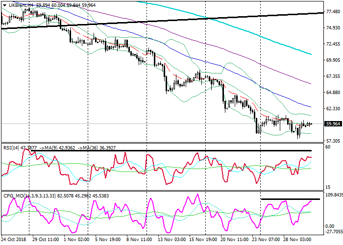The width and height of the screenshot is (343, 245).
Task: Select the RSI(14) indicator label
Action: (13, 147)
